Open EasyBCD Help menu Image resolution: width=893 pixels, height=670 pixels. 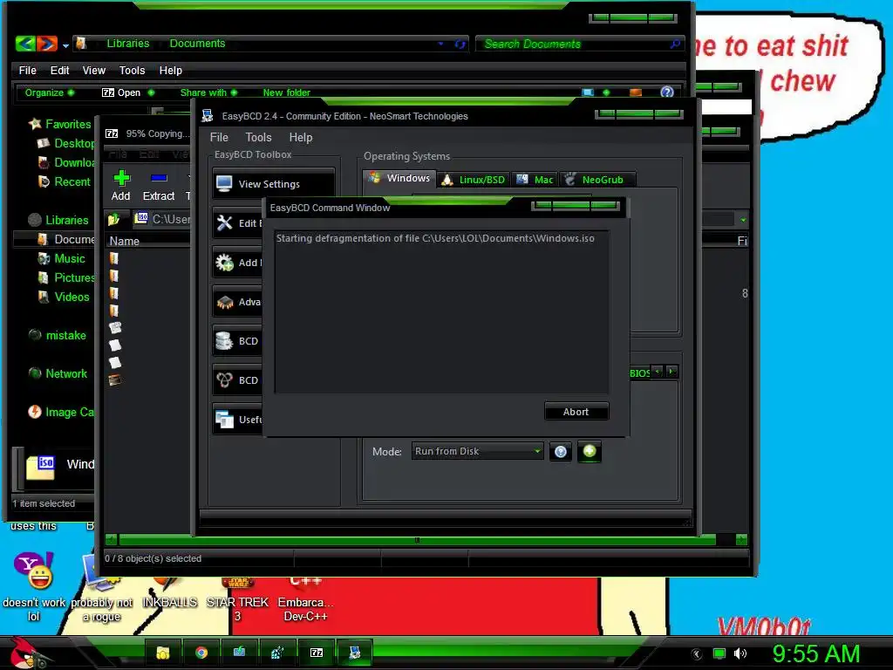[x=301, y=137]
